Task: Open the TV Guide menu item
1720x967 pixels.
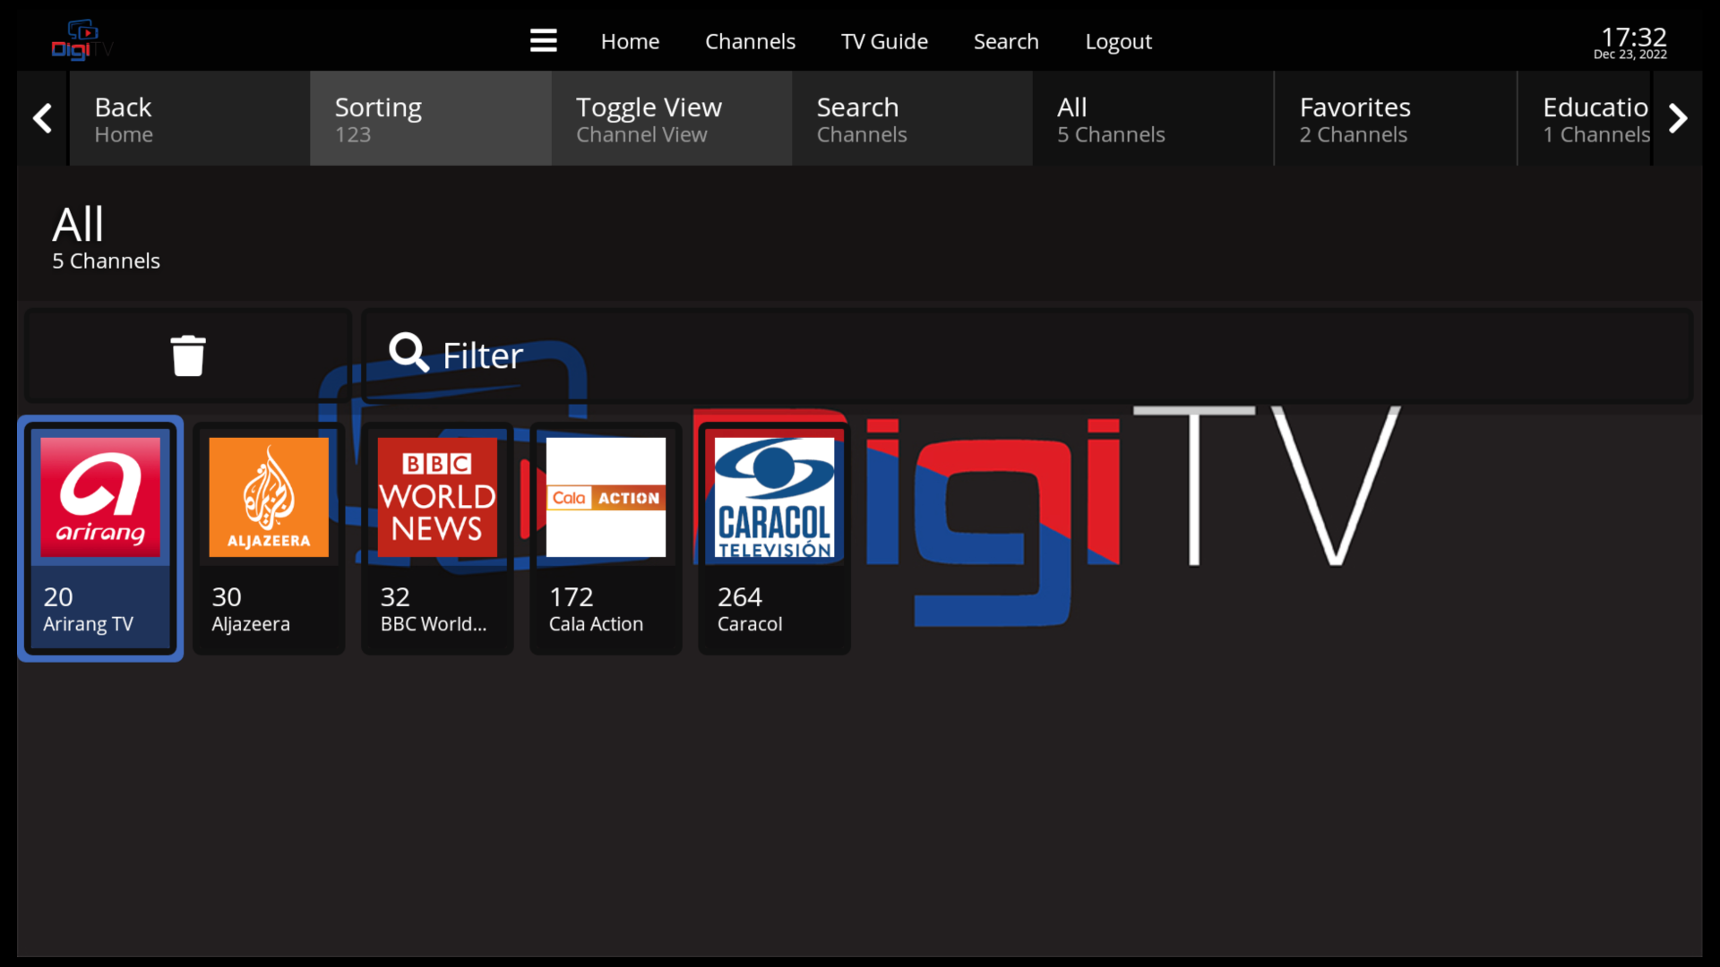Action: pos(883,41)
